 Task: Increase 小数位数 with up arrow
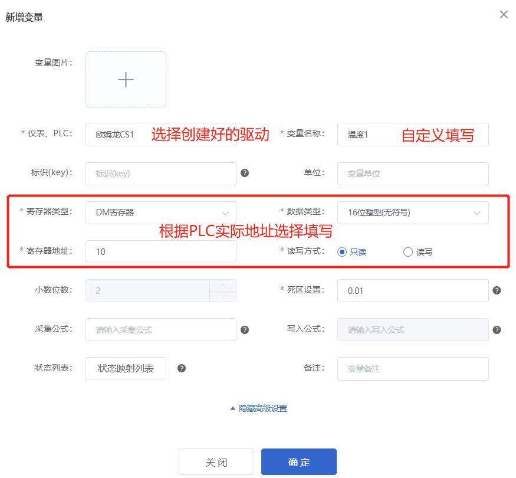point(223,285)
